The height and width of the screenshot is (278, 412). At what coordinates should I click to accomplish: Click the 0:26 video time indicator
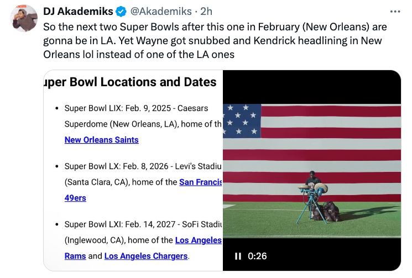pyautogui.click(x=257, y=256)
